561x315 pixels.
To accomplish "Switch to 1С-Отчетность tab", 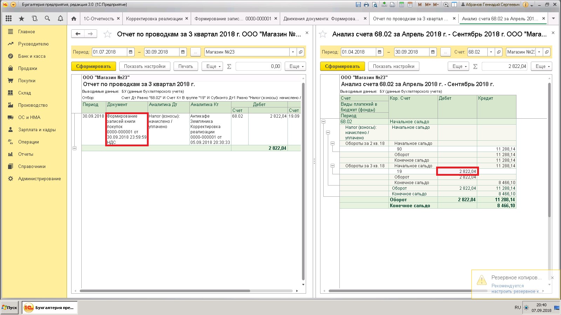I will (x=99, y=19).
